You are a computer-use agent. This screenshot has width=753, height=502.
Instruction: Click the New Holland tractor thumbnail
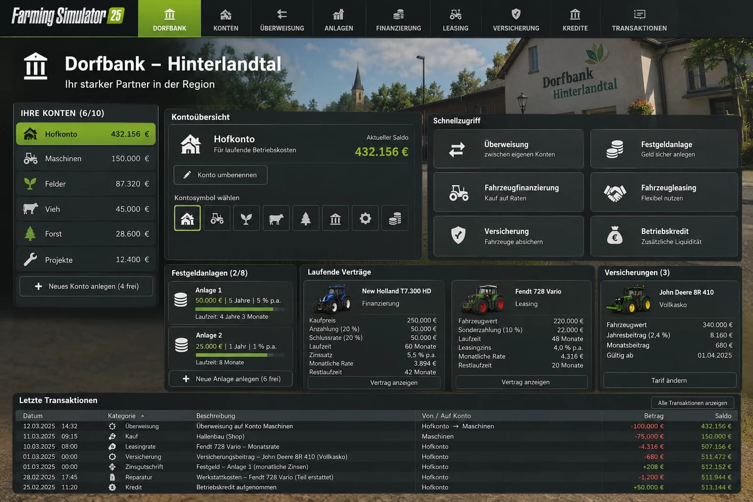point(332,298)
